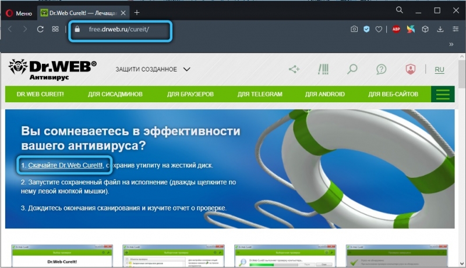Go forward with the forward arrow
Screen dimensions: 466x268
pos(25,29)
